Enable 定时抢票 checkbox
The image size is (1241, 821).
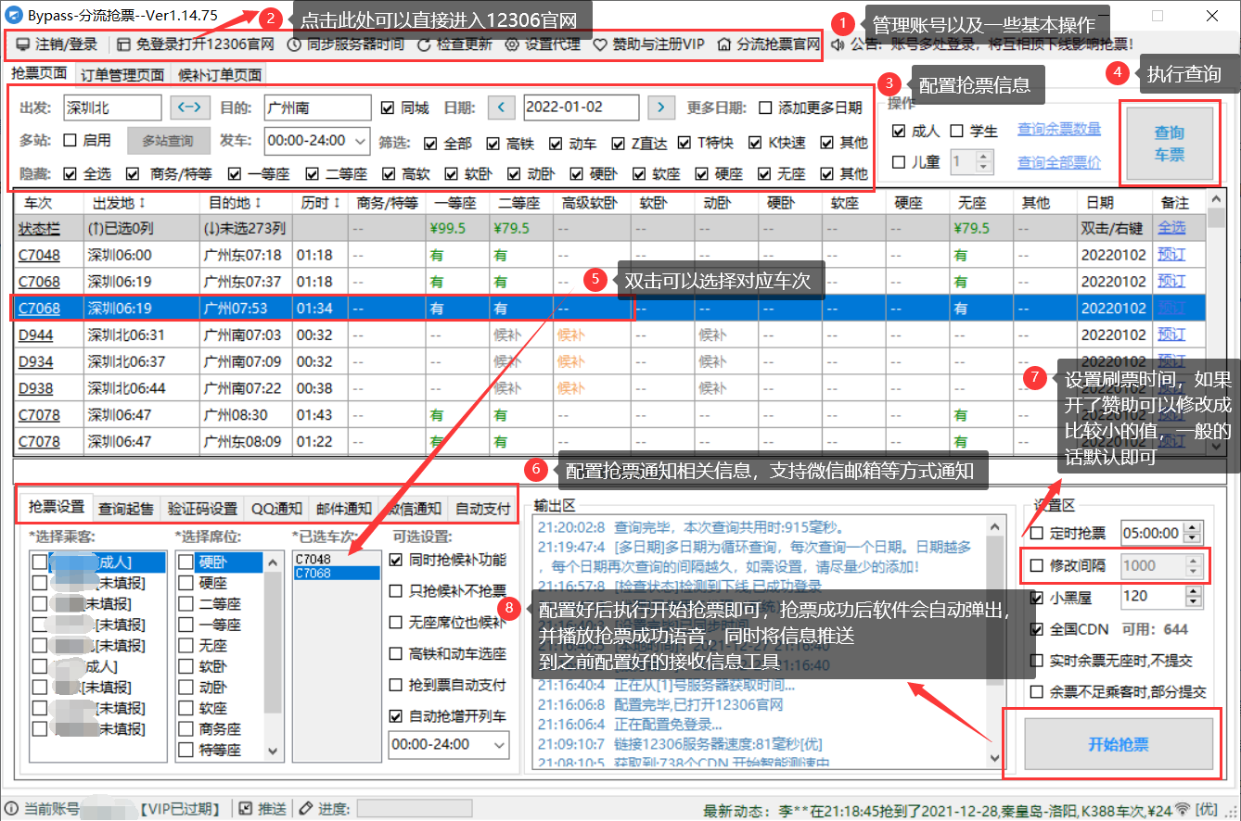coord(1037,533)
